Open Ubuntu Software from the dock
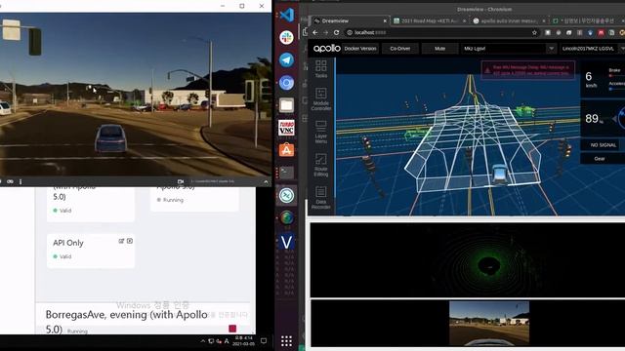The height and width of the screenshot is (351, 625). coord(286,150)
